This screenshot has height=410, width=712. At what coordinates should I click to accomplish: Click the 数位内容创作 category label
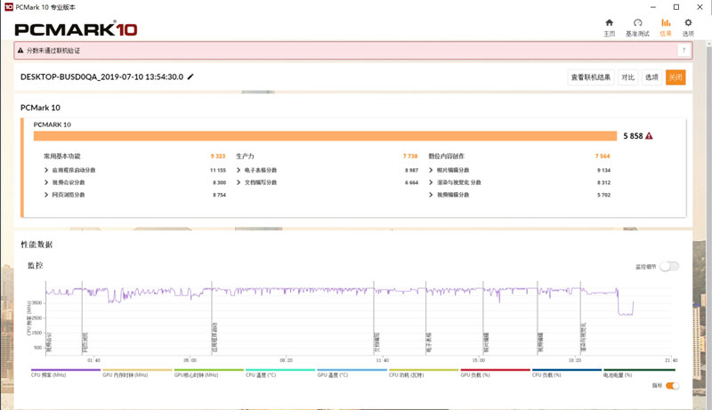pyautogui.click(x=447, y=156)
